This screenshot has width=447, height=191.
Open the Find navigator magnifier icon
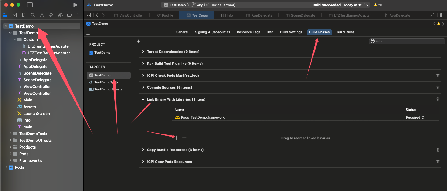(x=33, y=15)
